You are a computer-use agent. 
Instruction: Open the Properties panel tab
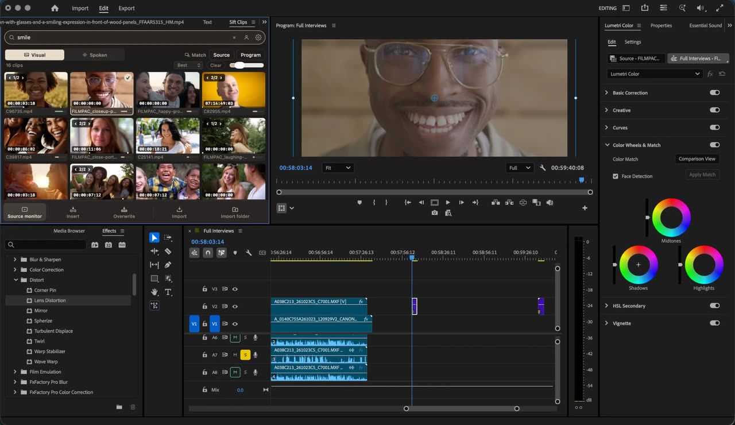(661, 25)
